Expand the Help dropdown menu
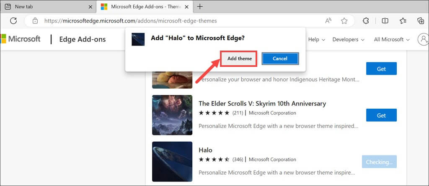The height and width of the screenshot is (186, 429). tap(317, 39)
